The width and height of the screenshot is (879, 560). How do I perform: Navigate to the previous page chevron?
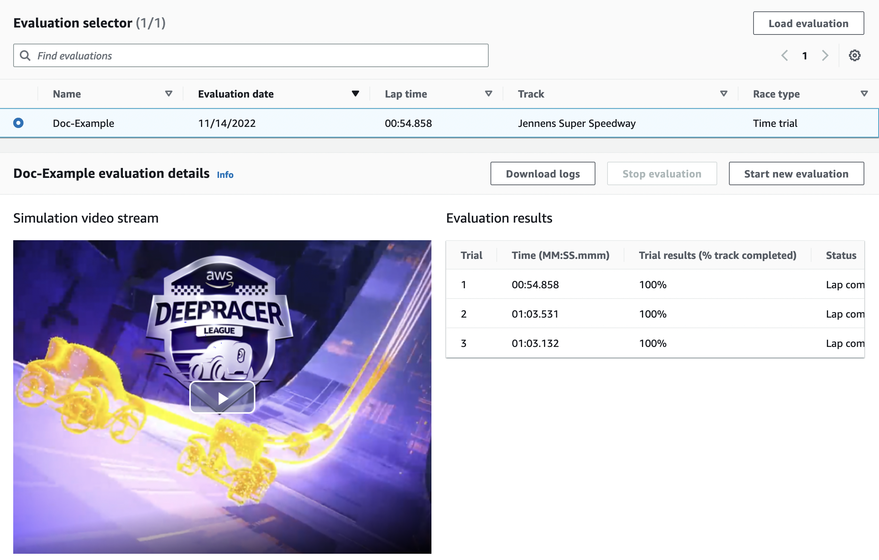pos(785,55)
